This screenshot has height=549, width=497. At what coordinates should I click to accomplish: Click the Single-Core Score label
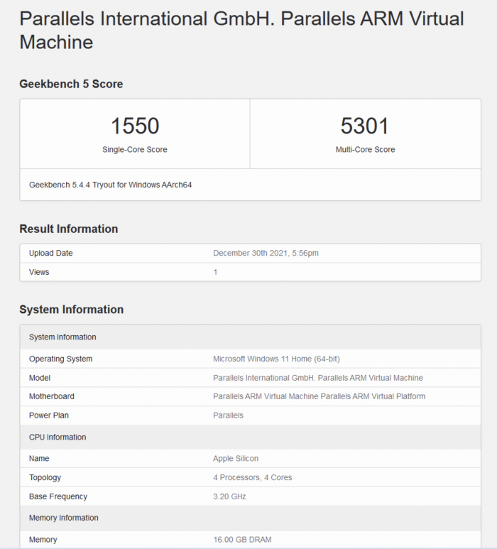[x=135, y=150]
